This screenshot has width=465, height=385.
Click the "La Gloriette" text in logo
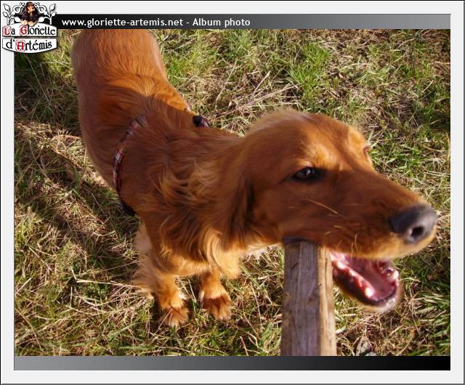click(29, 31)
